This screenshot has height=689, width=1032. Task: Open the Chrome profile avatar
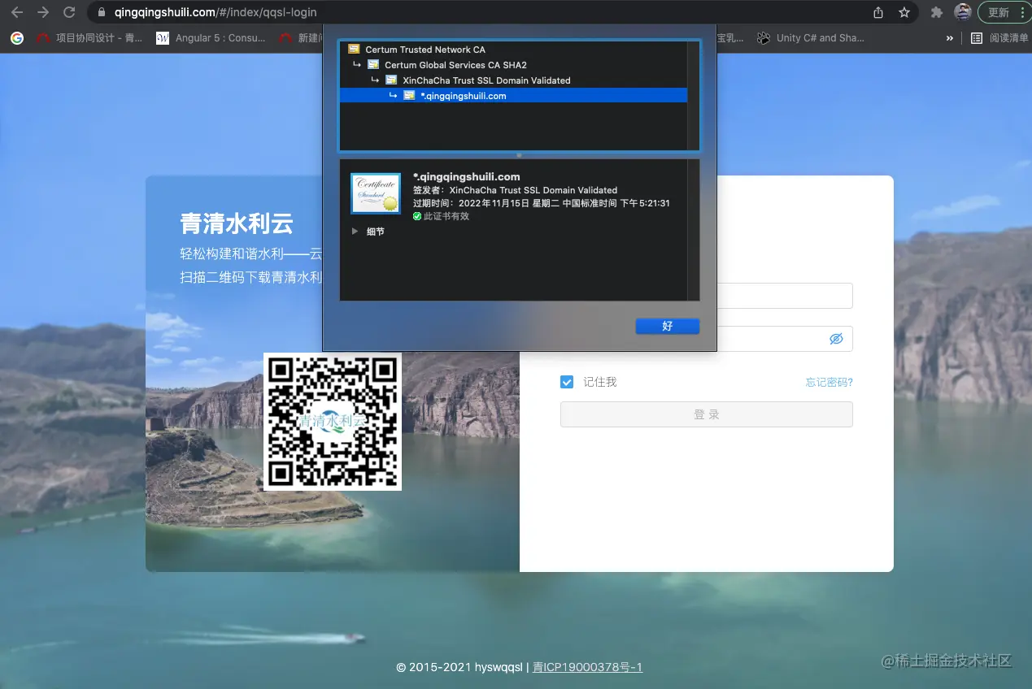[x=963, y=12]
